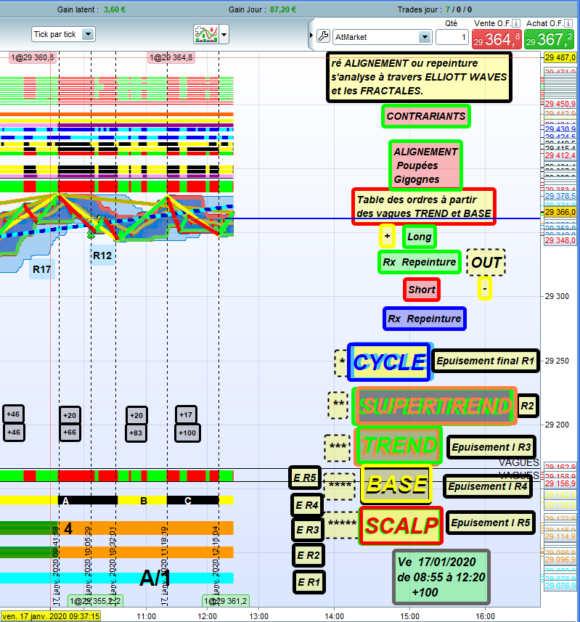Image resolution: width=580 pixels, height=622 pixels.
Task: Open the indicator icon dropdown arrow
Action: pos(224,35)
